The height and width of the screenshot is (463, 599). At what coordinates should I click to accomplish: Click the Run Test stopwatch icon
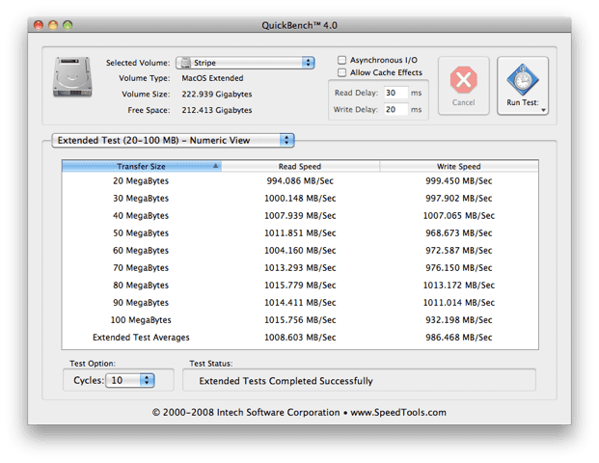pos(523,80)
